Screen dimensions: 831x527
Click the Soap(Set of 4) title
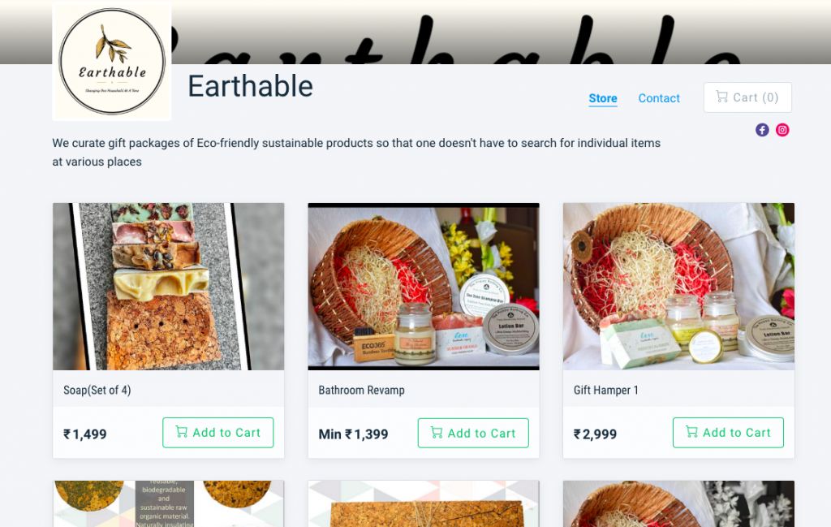(97, 391)
